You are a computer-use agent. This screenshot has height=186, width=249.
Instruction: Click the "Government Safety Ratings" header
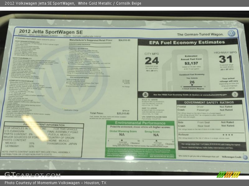click(x=209, y=103)
